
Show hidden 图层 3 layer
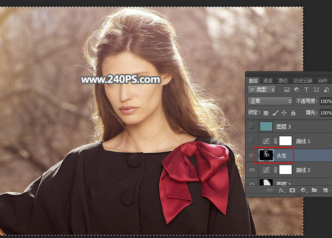[252, 127]
